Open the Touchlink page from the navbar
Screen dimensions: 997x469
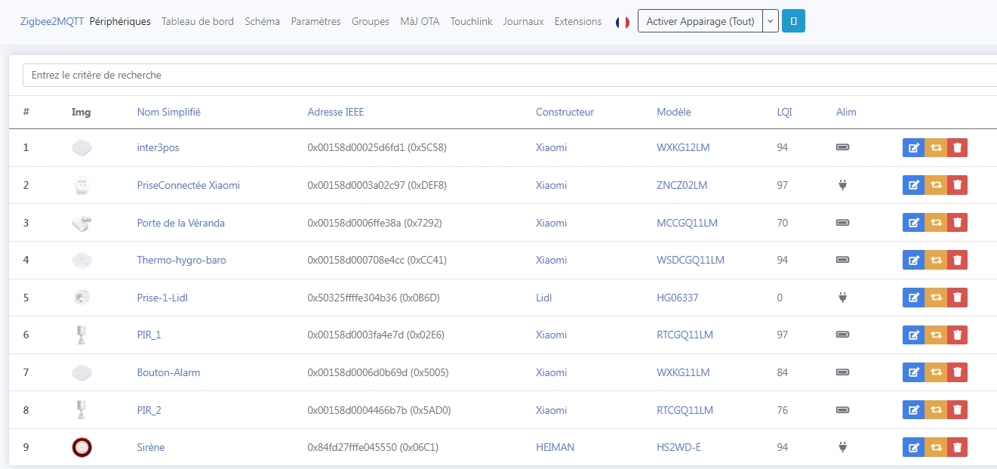pos(471,21)
